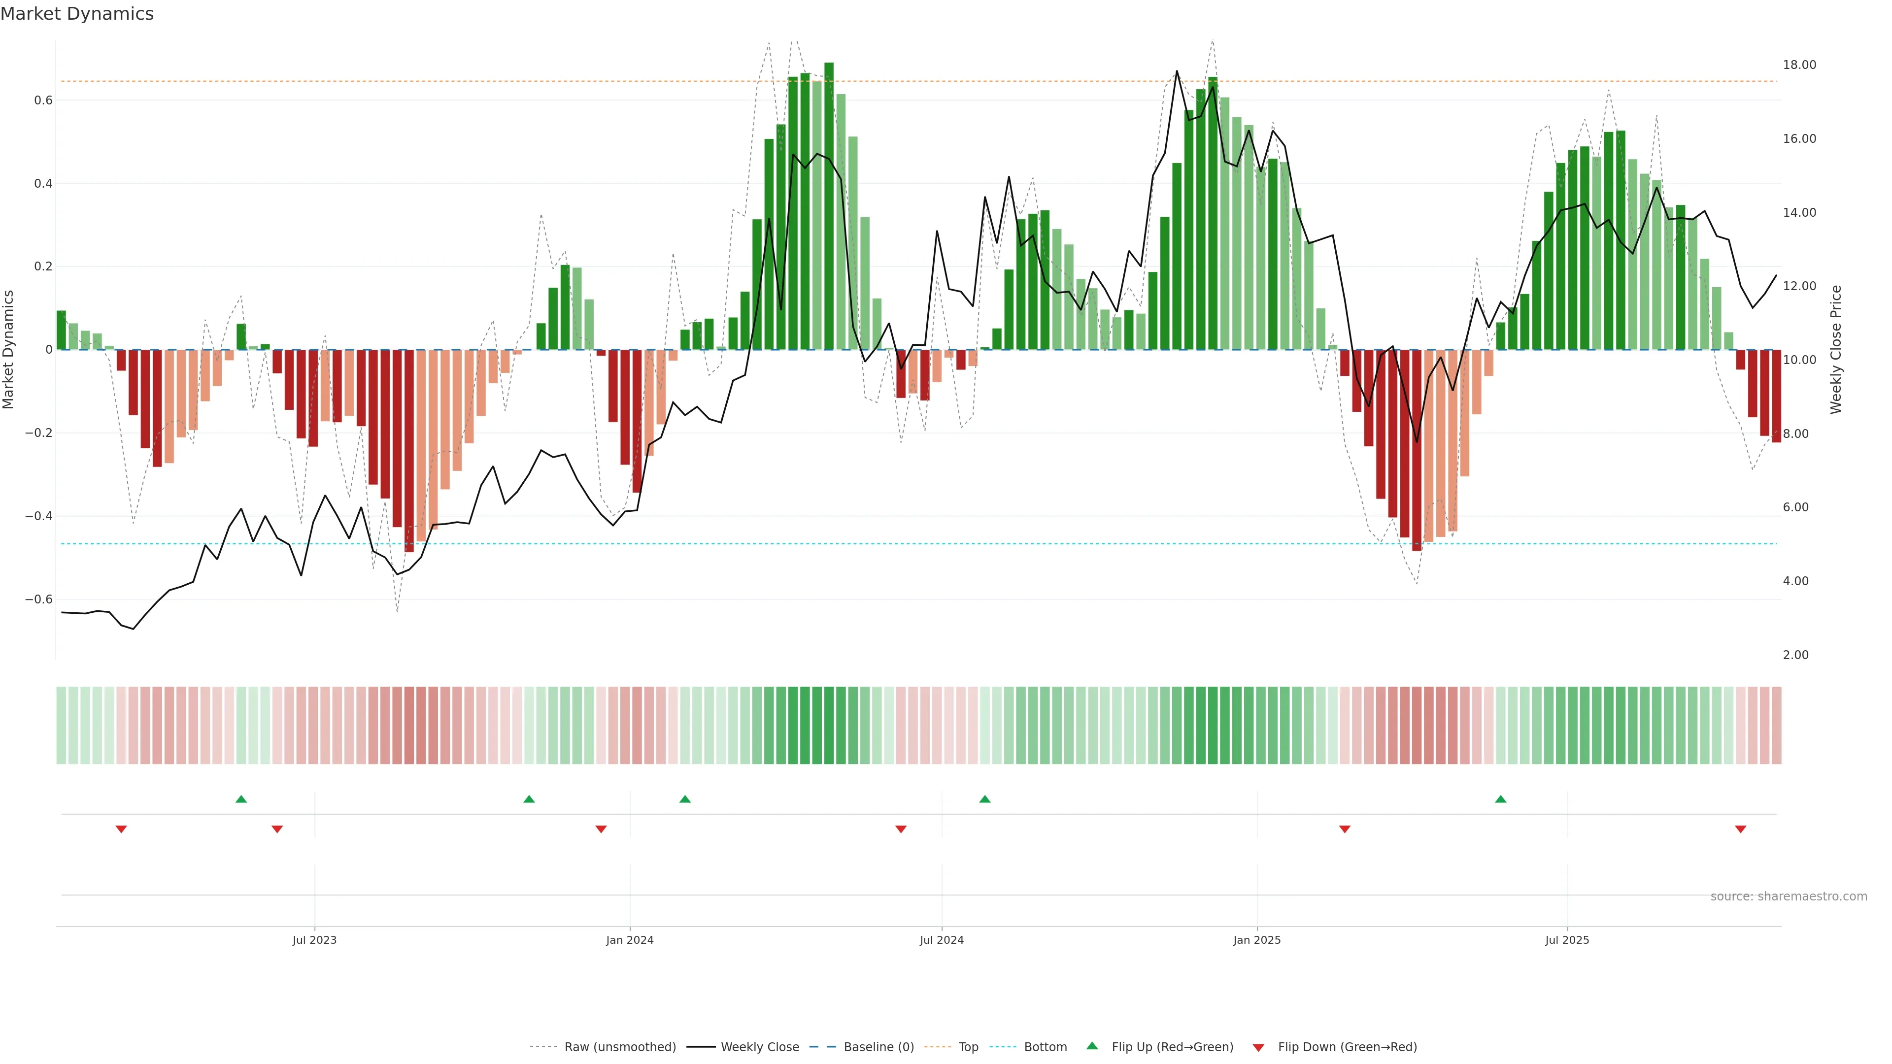Click the last red flip-down marker after Jul 2025
Screen dimensions: 1892x1064
coord(1740,829)
